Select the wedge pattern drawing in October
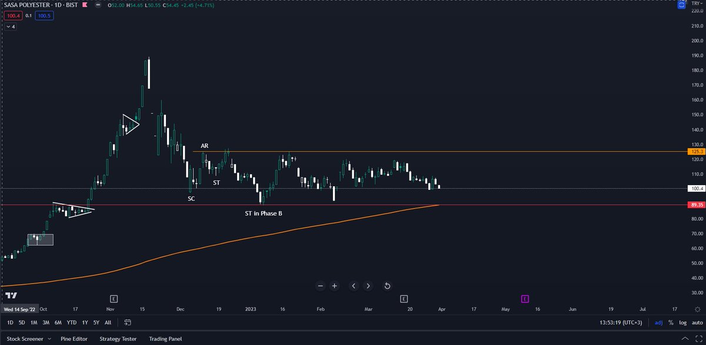Viewport: 706px width, 345px height. tap(74, 209)
